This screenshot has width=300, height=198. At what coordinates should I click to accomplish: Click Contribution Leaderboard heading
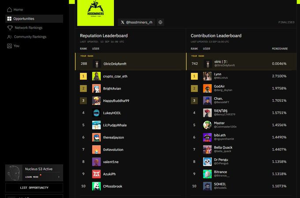tap(216, 36)
